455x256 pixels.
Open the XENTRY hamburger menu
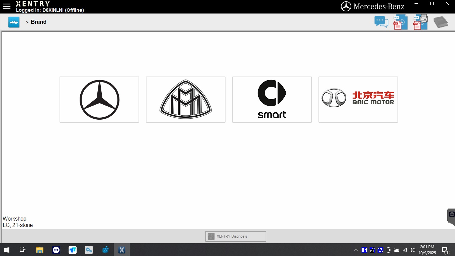[6, 6]
